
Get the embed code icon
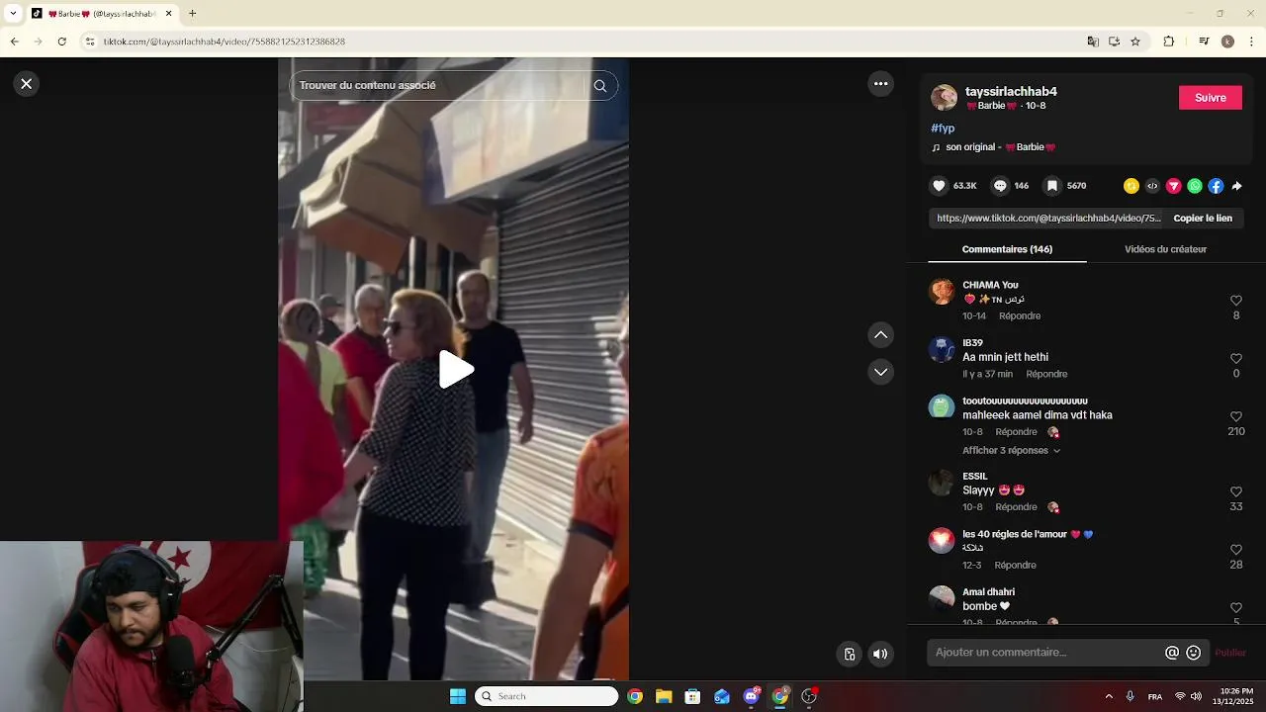[1152, 186]
